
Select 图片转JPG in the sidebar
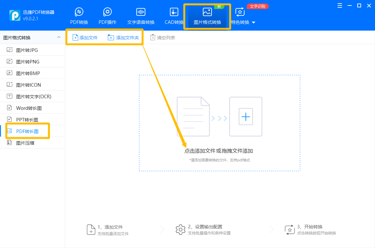(x=33, y=50)
